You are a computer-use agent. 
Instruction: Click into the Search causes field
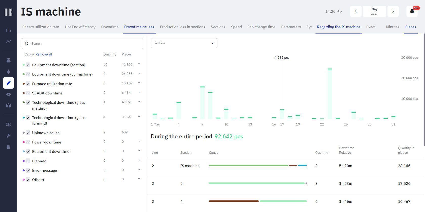point(82,44)
